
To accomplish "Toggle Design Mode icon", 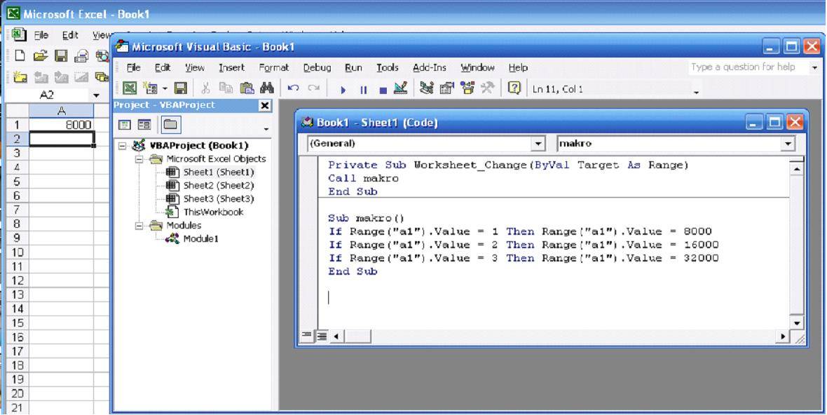I will tap(401, 88).
